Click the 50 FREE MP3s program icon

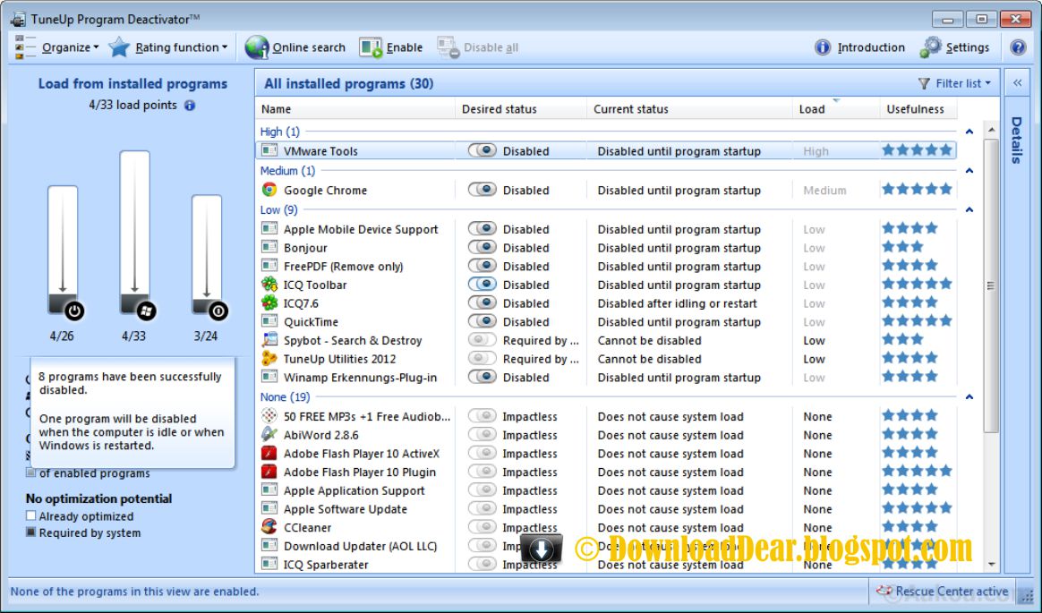(269, 416)
